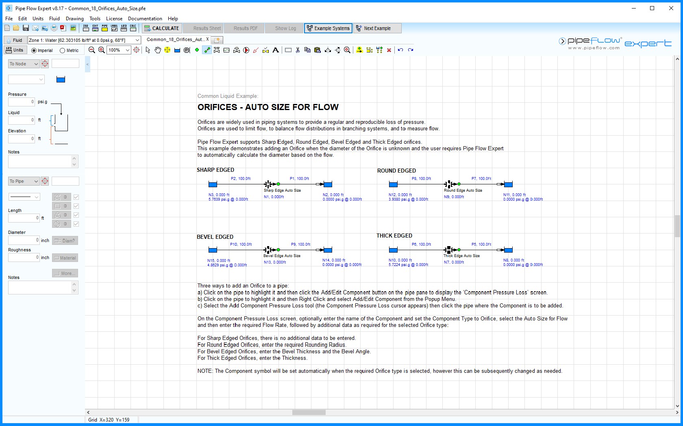Click the CALC toolbar icon

(133, 28)
